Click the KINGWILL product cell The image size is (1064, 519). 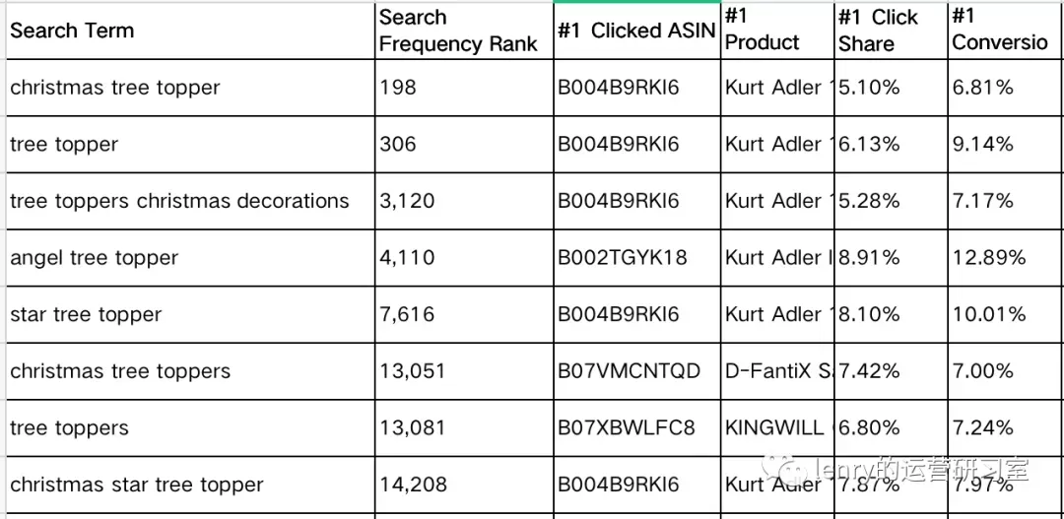tap(777, 428)
